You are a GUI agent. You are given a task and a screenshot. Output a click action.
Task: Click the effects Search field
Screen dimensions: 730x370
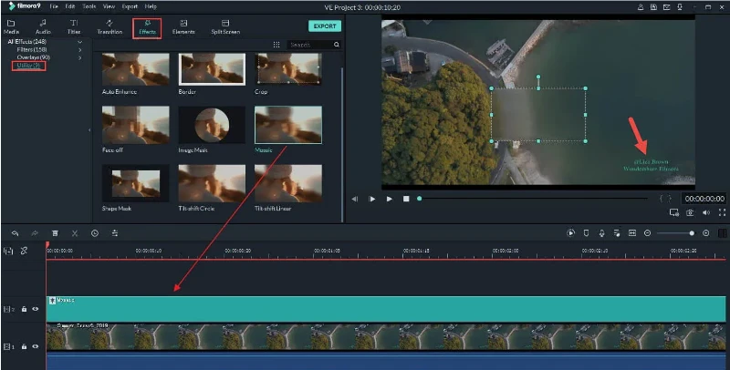(x=314, y=45)
